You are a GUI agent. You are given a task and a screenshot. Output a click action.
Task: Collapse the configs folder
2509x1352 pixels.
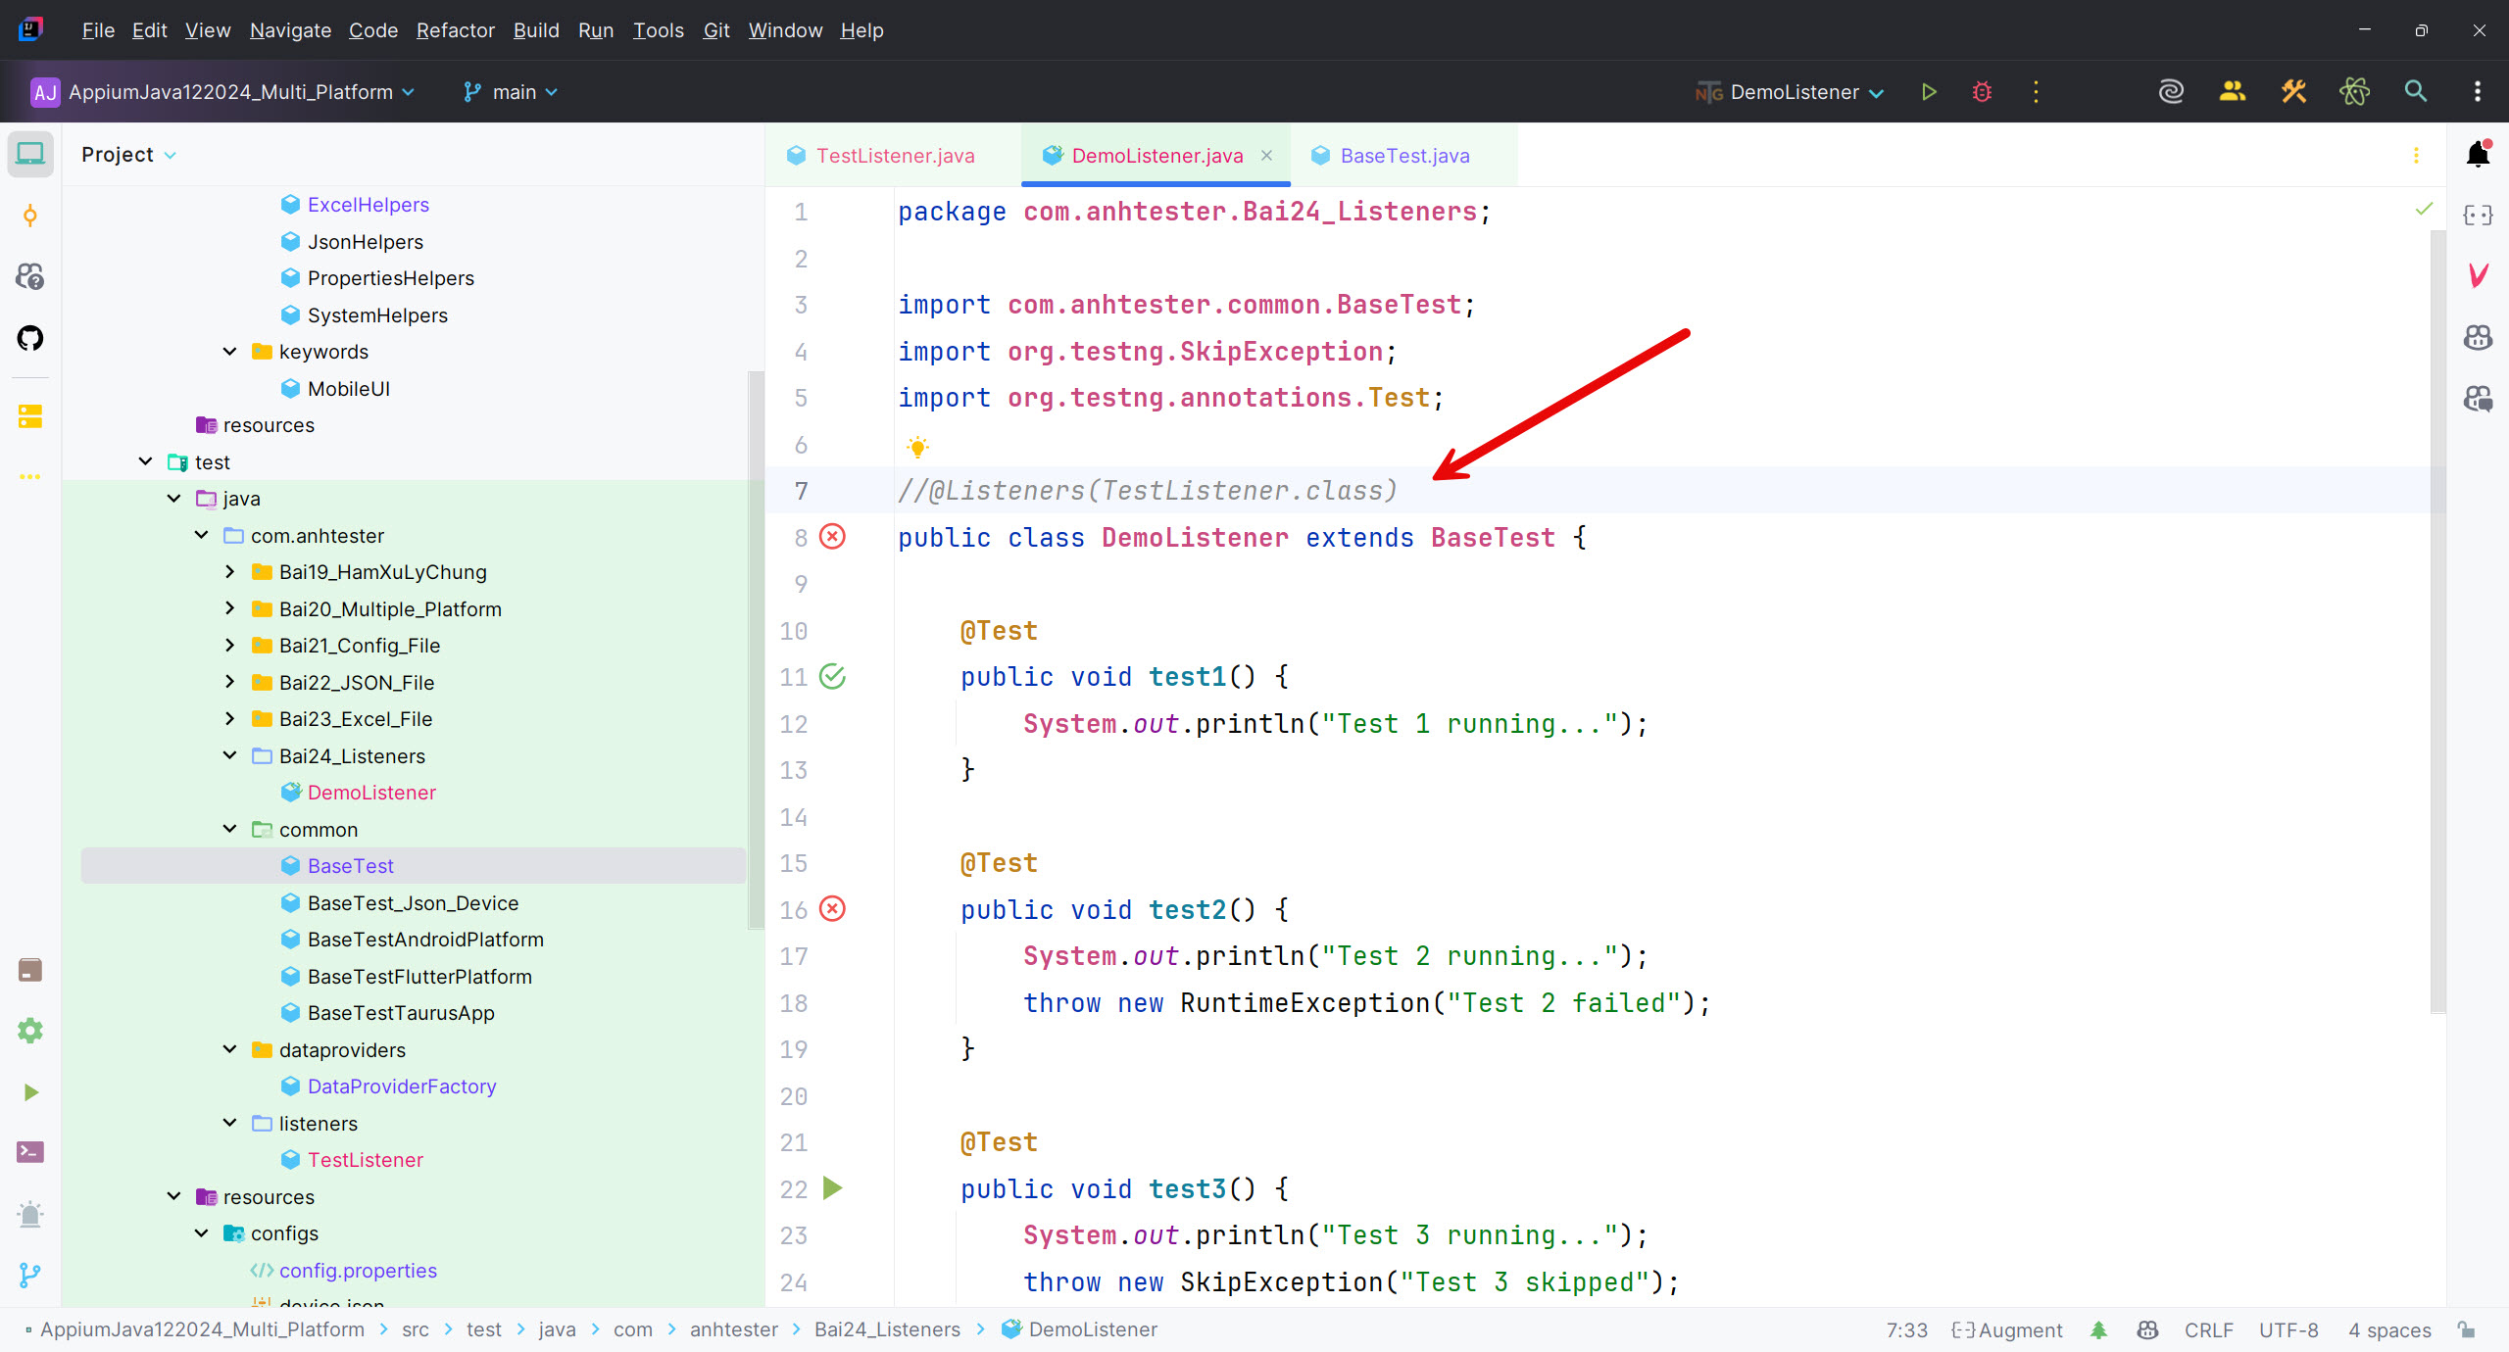click(x=201, y=1233)
